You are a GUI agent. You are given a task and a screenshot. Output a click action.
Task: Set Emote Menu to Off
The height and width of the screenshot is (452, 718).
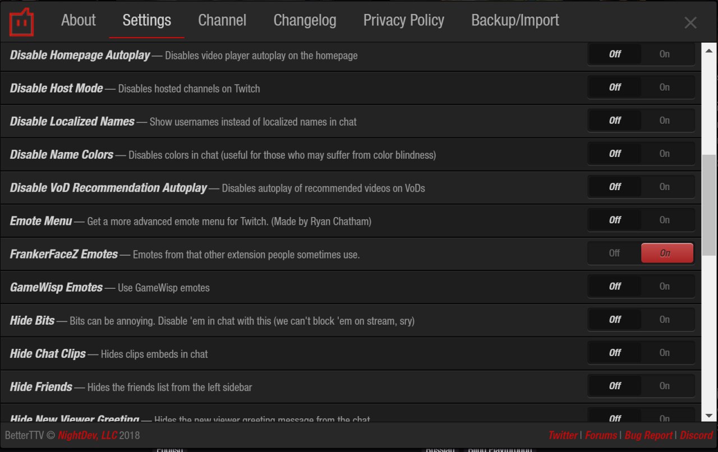(615, 220)
